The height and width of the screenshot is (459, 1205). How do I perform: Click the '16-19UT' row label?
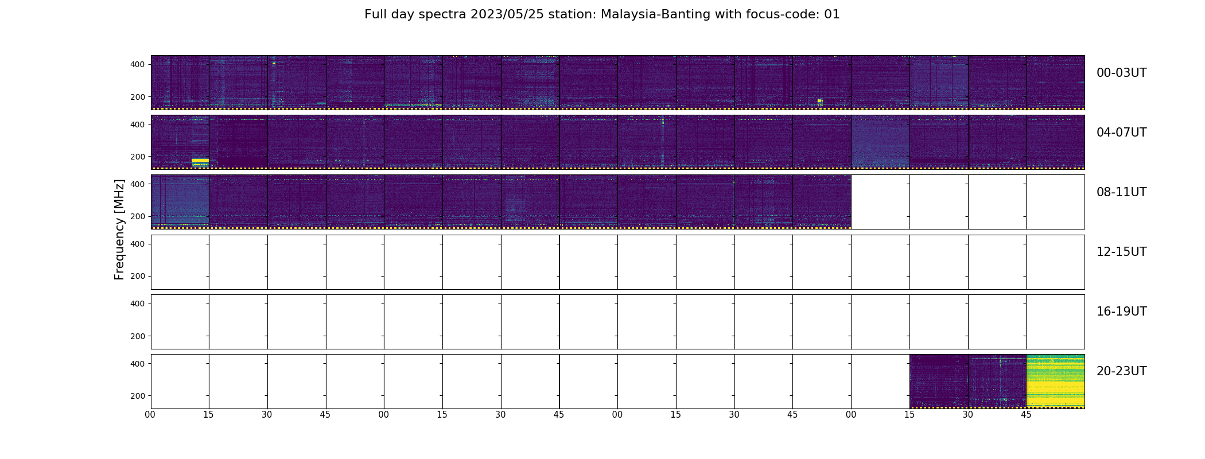point(1121,312)
